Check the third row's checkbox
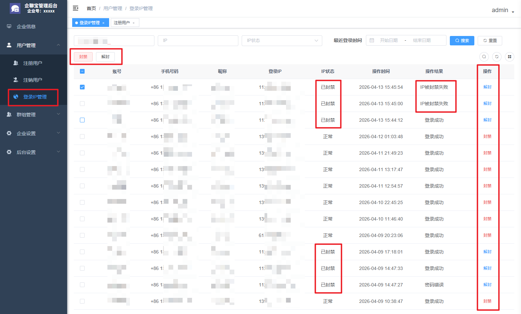Viewport: 521px width, 314px height. point(82,120)
